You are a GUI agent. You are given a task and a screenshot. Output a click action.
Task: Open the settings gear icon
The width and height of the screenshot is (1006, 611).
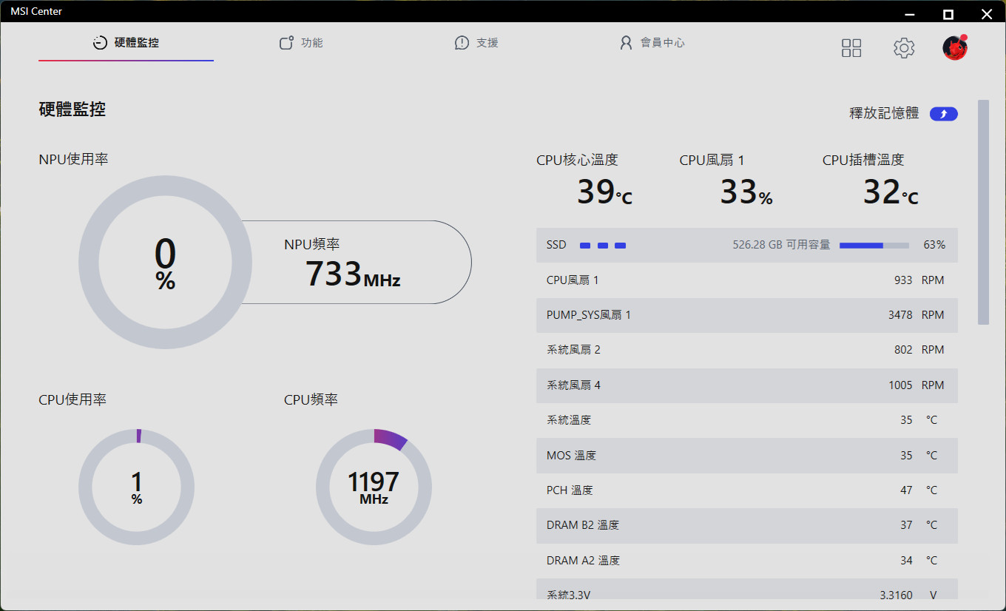tap(903, 48)
